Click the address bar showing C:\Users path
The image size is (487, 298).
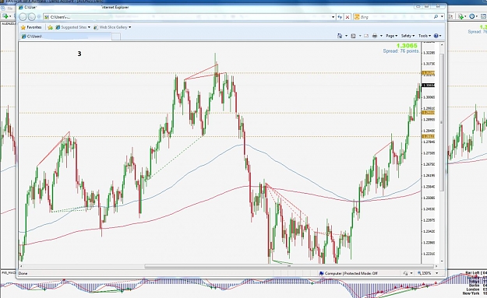click(x=189, y=17)
